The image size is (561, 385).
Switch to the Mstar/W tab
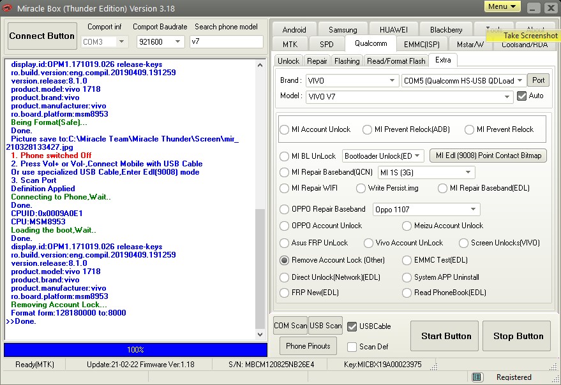pos(470,45)
